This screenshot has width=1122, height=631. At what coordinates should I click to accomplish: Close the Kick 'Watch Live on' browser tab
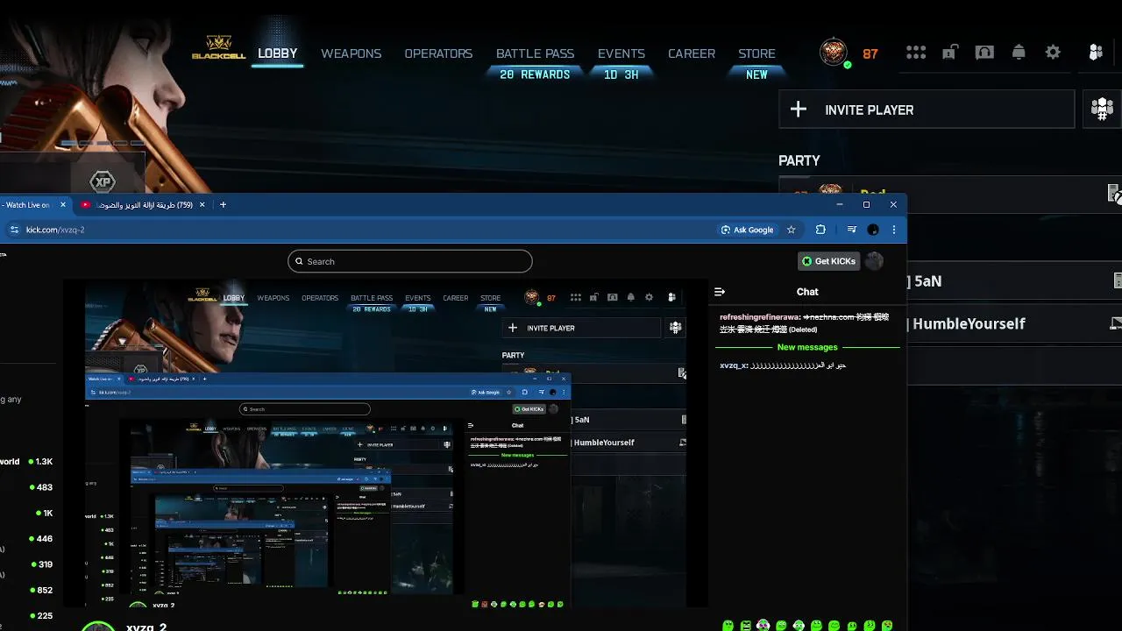[62, 205]
